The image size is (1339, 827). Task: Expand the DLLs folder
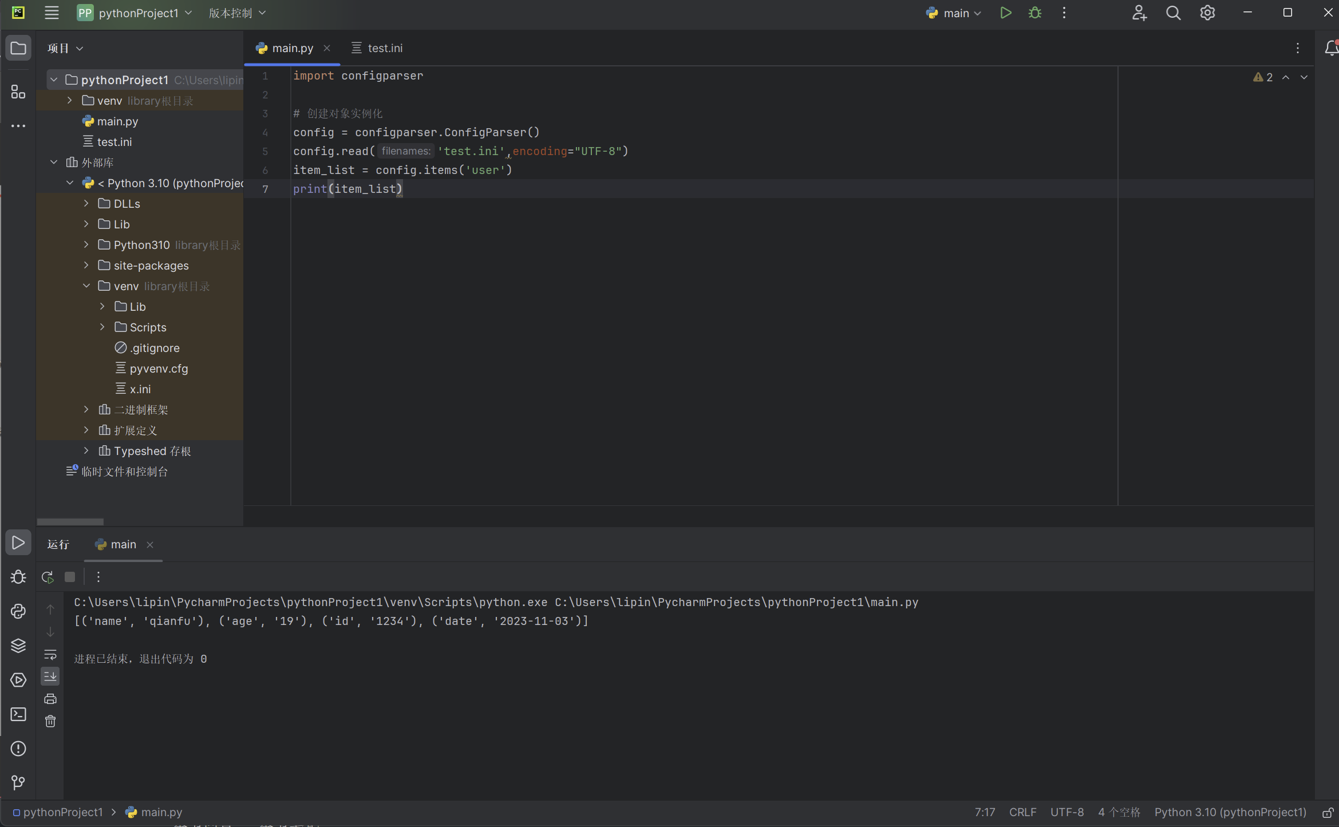pyautogui.click(x=86, y=203)
